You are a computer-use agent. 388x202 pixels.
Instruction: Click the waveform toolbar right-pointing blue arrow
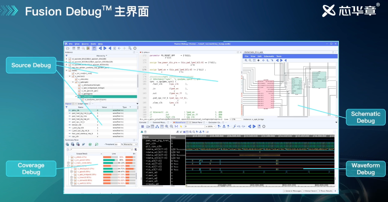click(x=254, y=126)
